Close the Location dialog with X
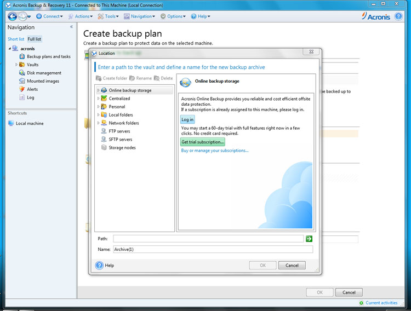Viewport: 411px width, 311px height. [311, 52]
